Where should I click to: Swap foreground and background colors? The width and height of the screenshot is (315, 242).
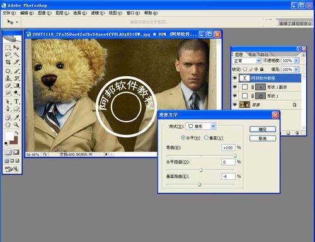17,133
